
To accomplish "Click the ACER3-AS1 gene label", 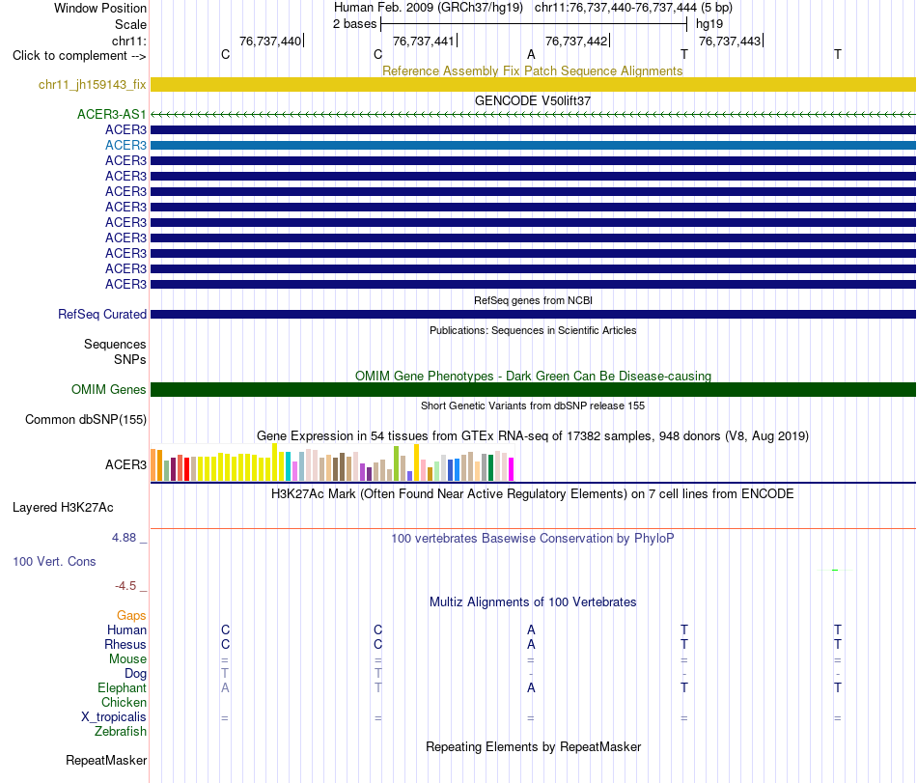I will (112, 115).
